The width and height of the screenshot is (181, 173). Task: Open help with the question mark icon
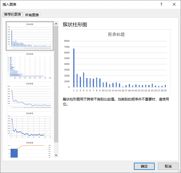[x=161, y=4]
